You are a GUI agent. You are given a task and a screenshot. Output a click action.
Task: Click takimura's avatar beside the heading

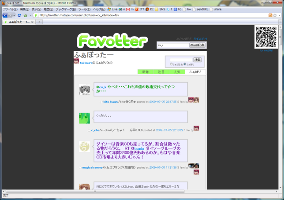tap(76, 61)
